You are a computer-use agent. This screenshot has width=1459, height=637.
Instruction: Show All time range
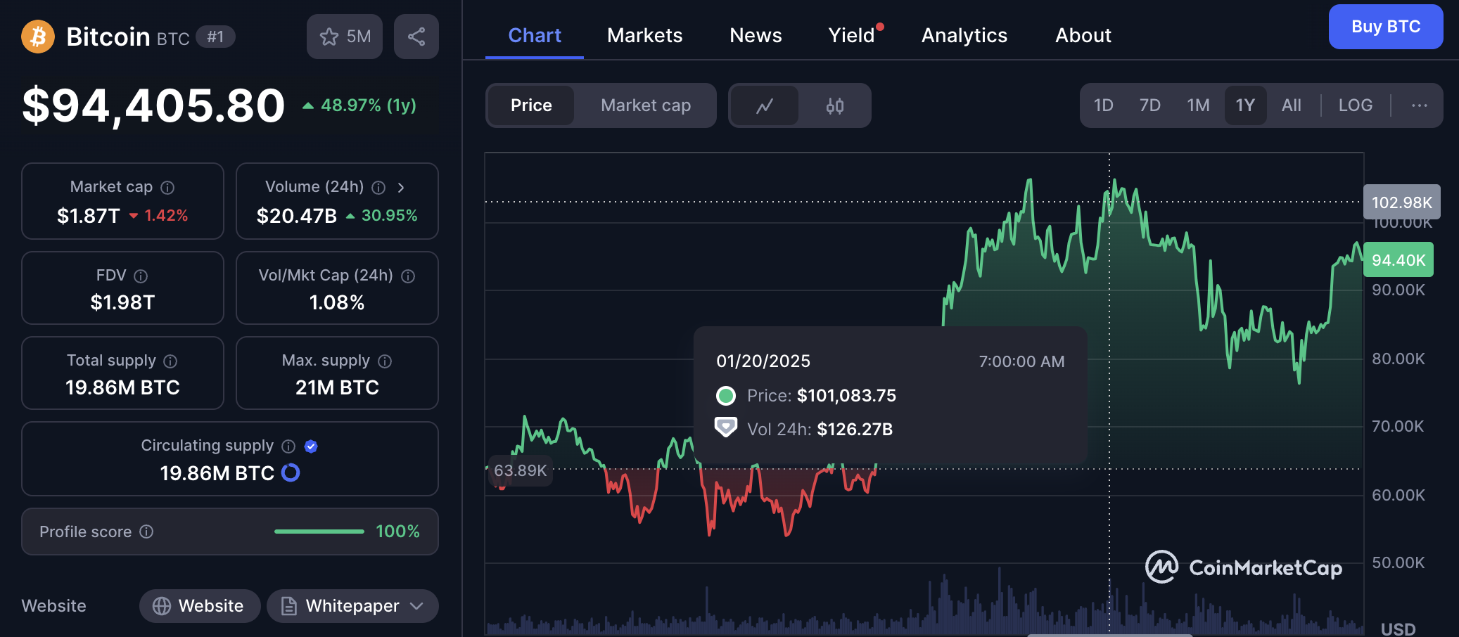pos(1292,105)
